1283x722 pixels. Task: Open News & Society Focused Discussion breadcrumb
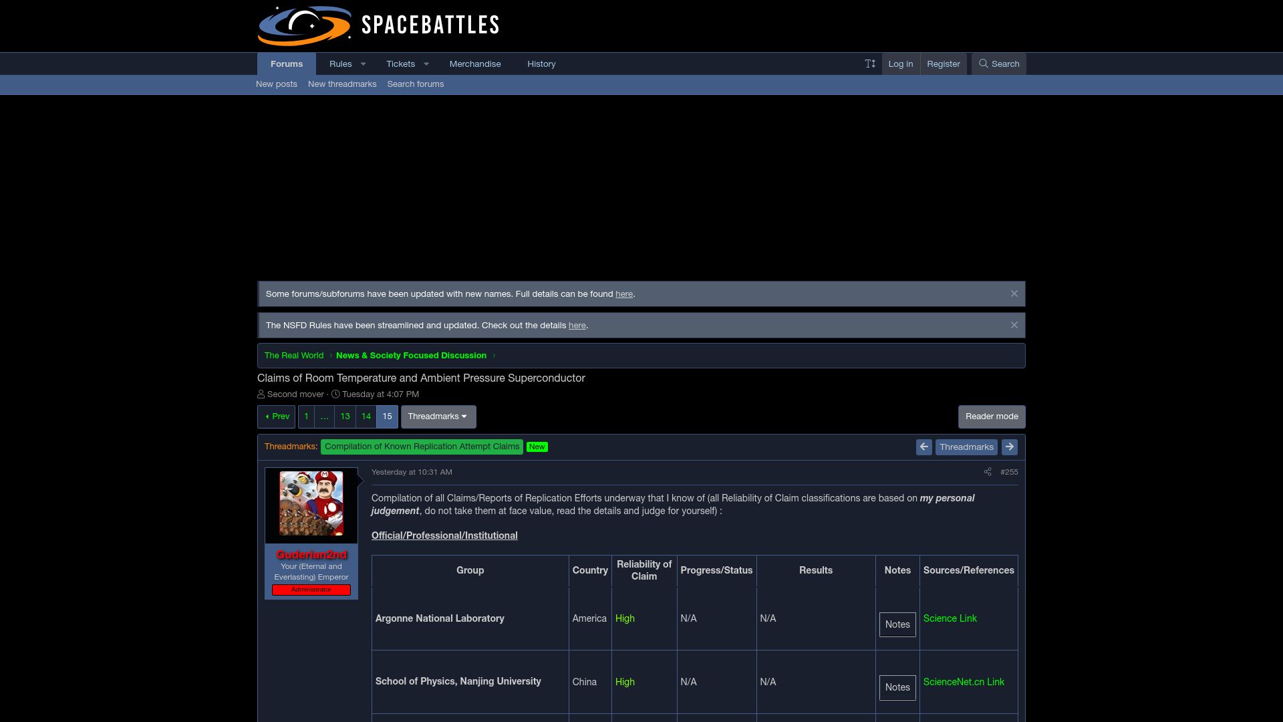[411, 356]
